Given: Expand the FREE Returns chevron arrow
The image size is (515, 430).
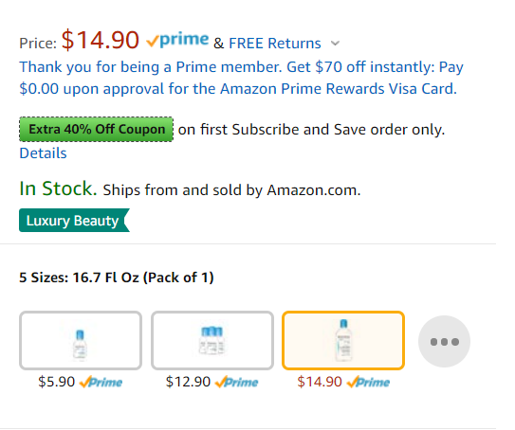Looking at the screenshot, I should point(335,44).
